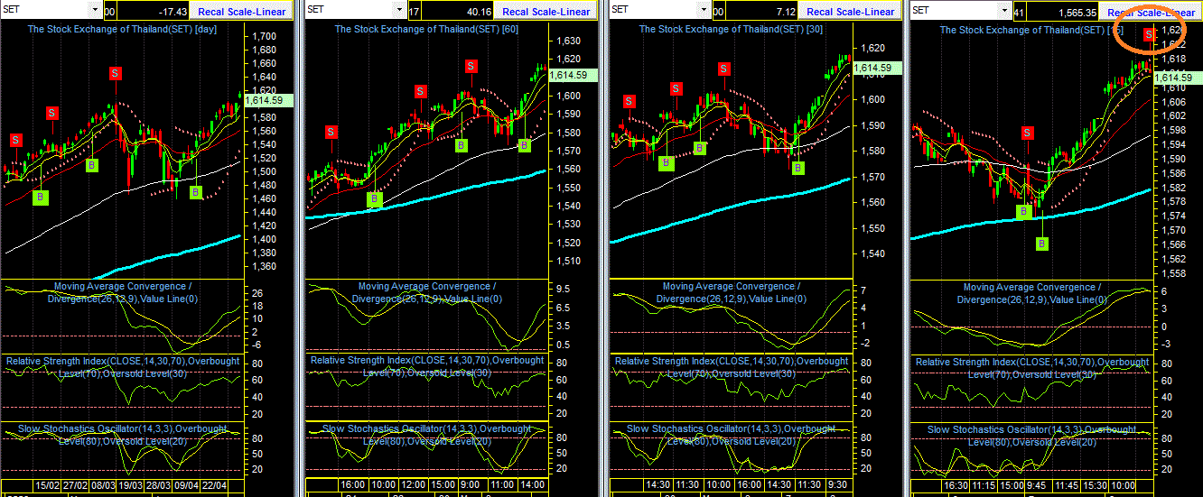Image resolution: width=1203 pixels, height=497 pixels.
Task: Select the lowest B buy marker in the [60] chart
Action: (x=375, y=198)
